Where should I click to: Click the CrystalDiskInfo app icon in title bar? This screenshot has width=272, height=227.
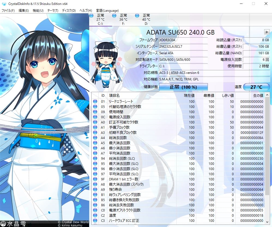pyautogui.click(x=4, y=4)
